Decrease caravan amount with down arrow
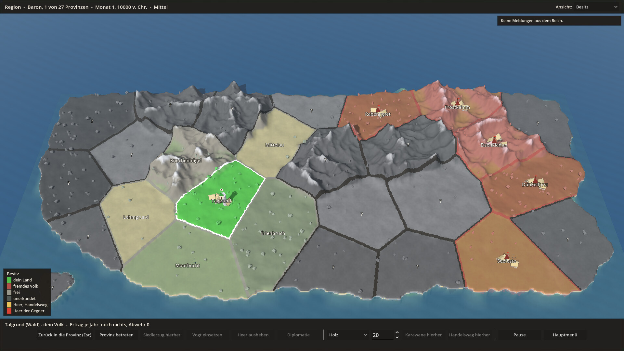 pyautogui.click(x=397, y=337)
